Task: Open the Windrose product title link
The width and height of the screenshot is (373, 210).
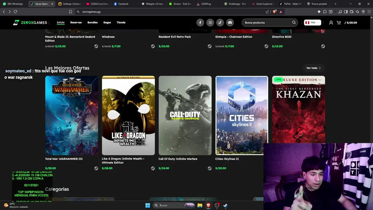Action: click(x=108, y=37)
